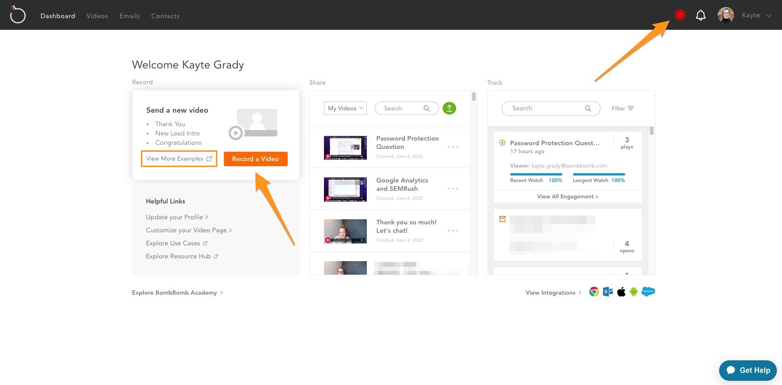
Task: Open Android integration icon
Action: click(x=633, y=292)
